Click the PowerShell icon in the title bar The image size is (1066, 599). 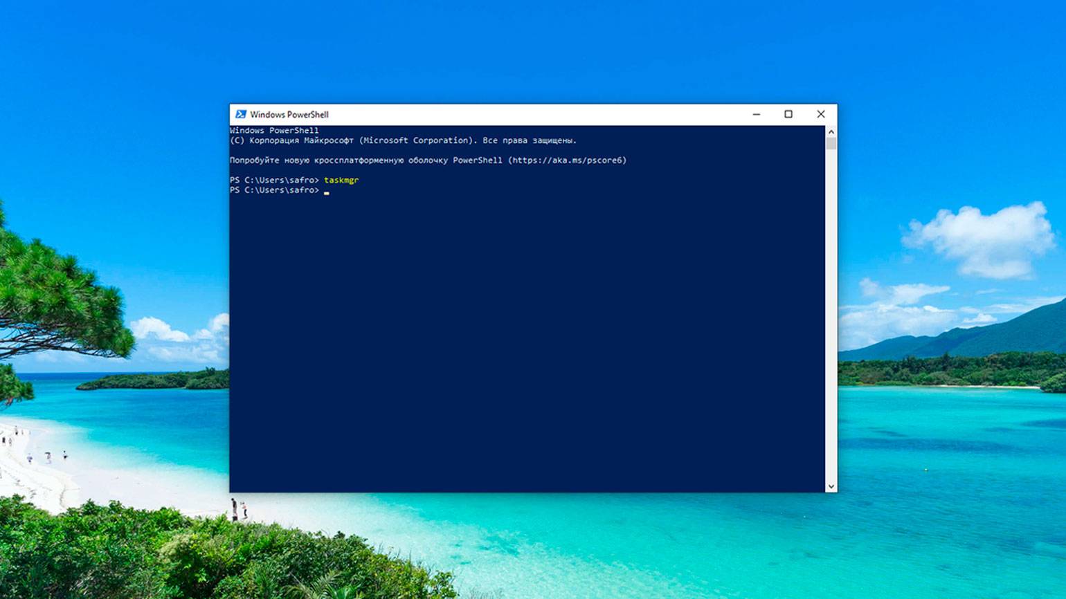pyautogui.click(x=240, y=114)
